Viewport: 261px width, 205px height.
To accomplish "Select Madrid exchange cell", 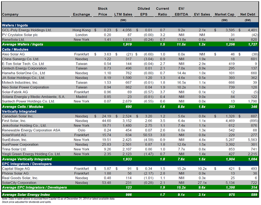I will 82,97.
